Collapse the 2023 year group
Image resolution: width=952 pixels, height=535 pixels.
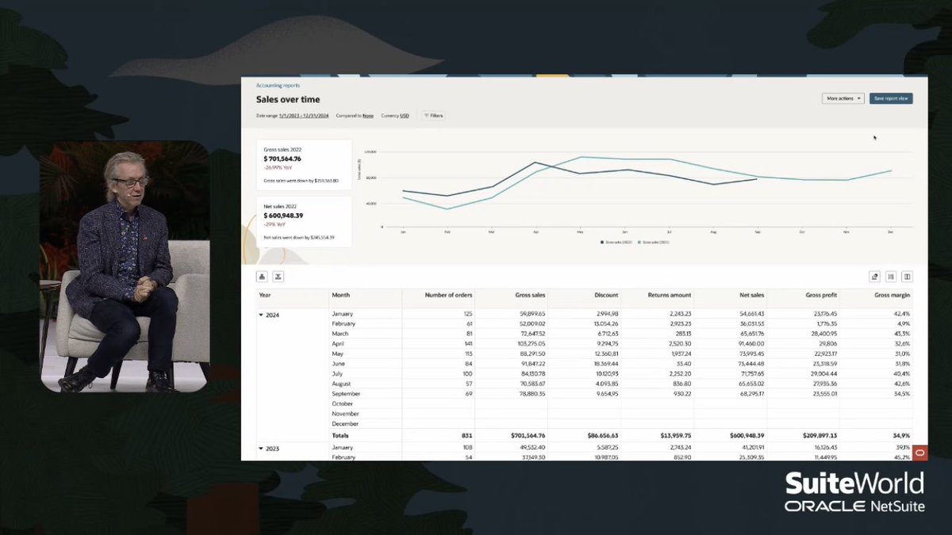click(x=262, y=449)
